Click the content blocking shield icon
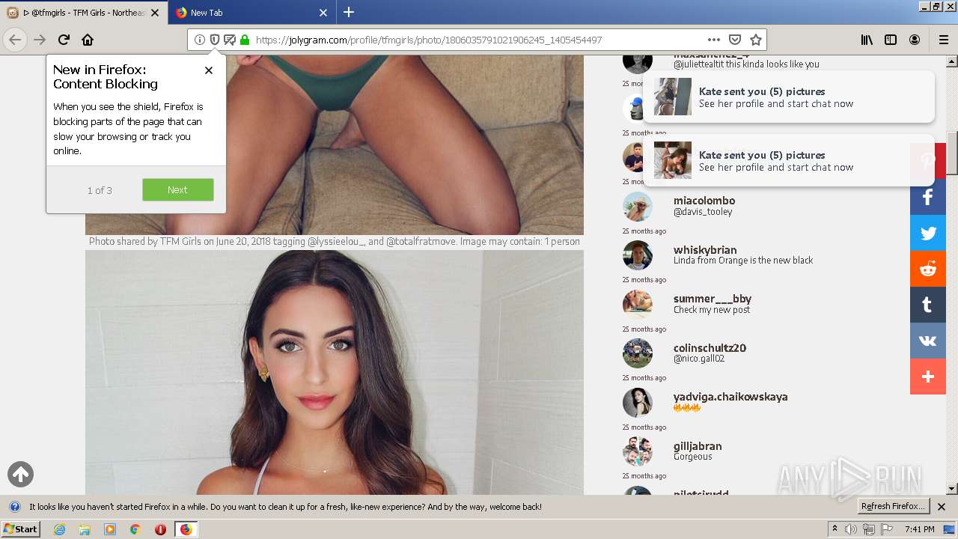The image size is (958, 539). [215, 40]
